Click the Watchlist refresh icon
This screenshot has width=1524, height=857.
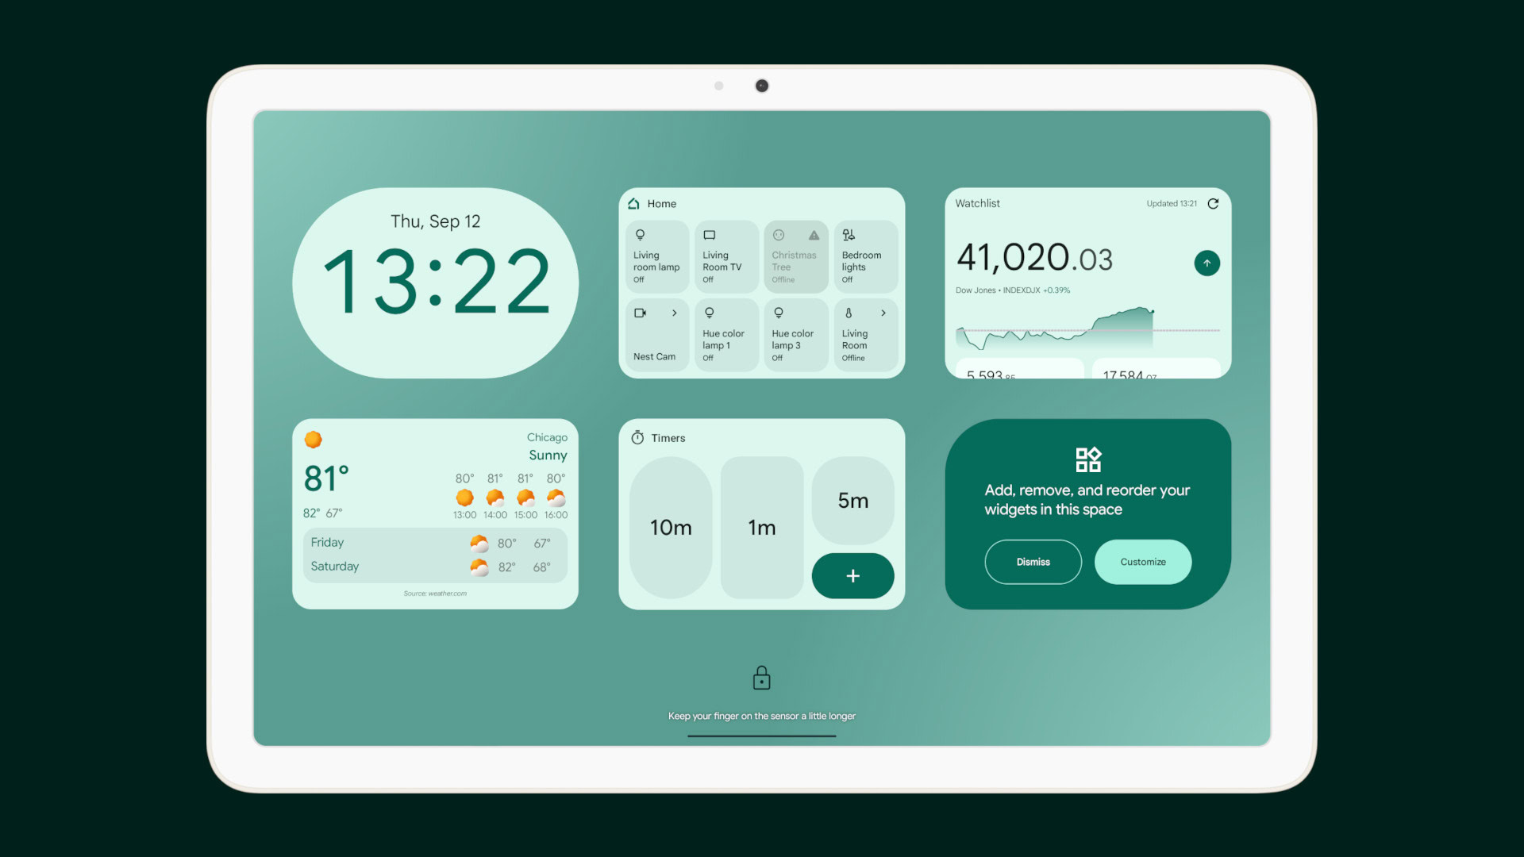(1213, 204)
